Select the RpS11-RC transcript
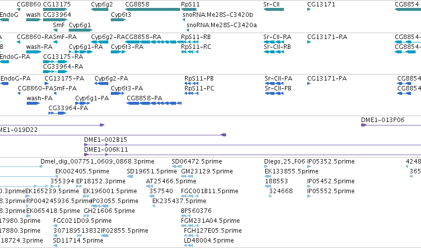Image resolution: width=421 pixels, height=248 pixels. pos(190,52)
